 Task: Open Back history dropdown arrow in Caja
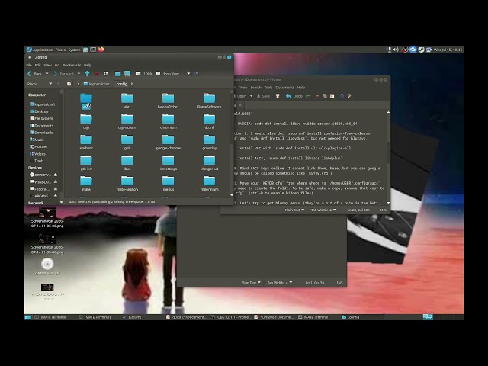coord(47,74)
